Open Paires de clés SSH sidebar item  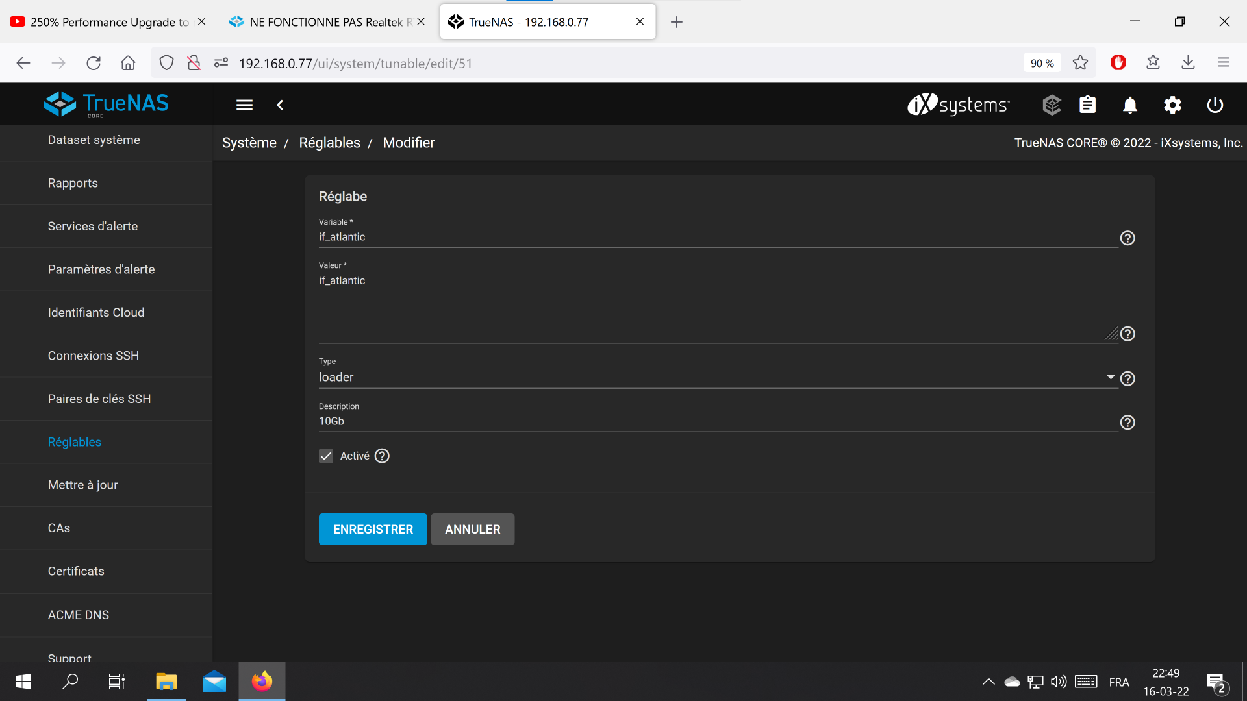click(x=106, y=399)
